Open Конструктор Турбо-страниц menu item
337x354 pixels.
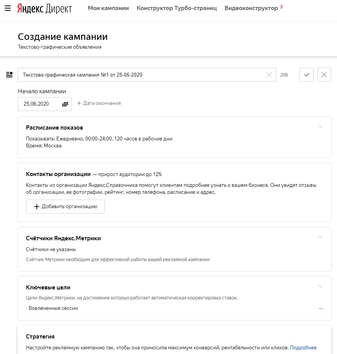(177, 8)
